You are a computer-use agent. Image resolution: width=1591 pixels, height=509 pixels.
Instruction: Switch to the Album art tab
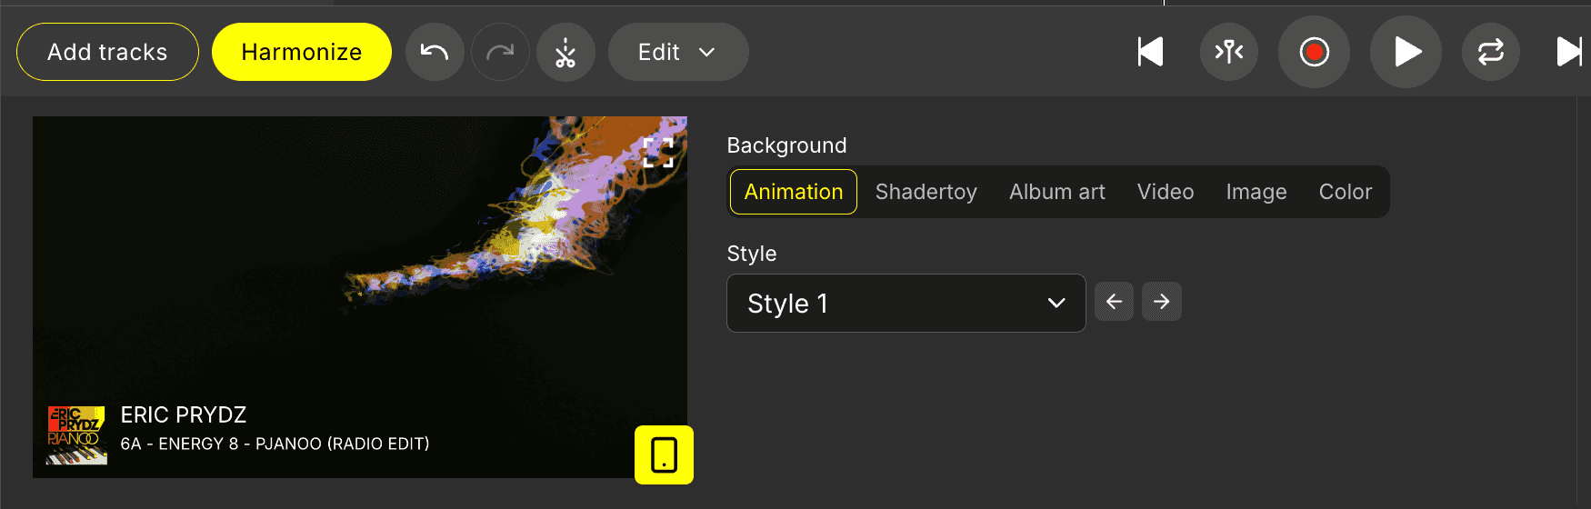[1057, 192]
